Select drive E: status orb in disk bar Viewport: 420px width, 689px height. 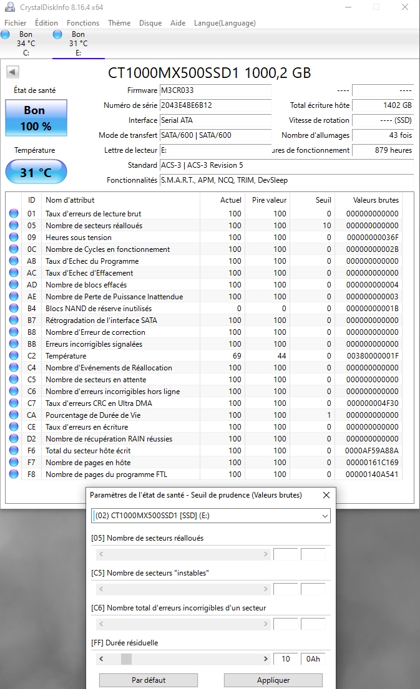57,34
